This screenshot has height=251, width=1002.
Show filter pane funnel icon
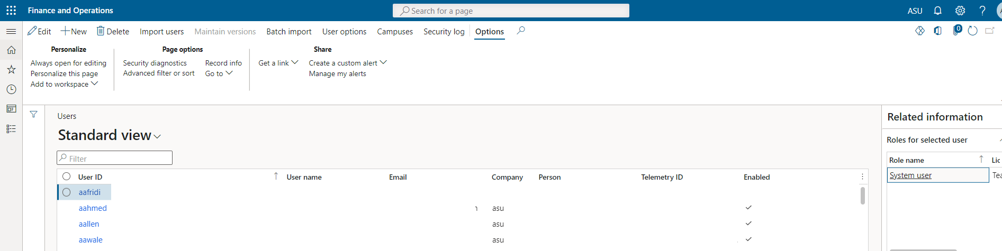click(x=33, y=114)
